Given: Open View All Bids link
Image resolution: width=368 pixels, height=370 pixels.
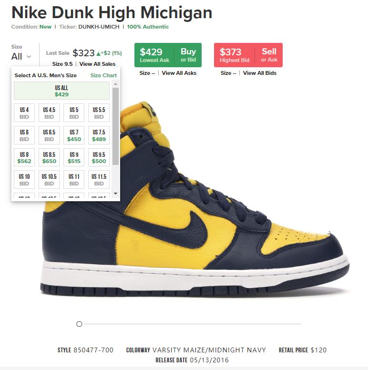Looking at the screenshot, I should pos(260,73).
